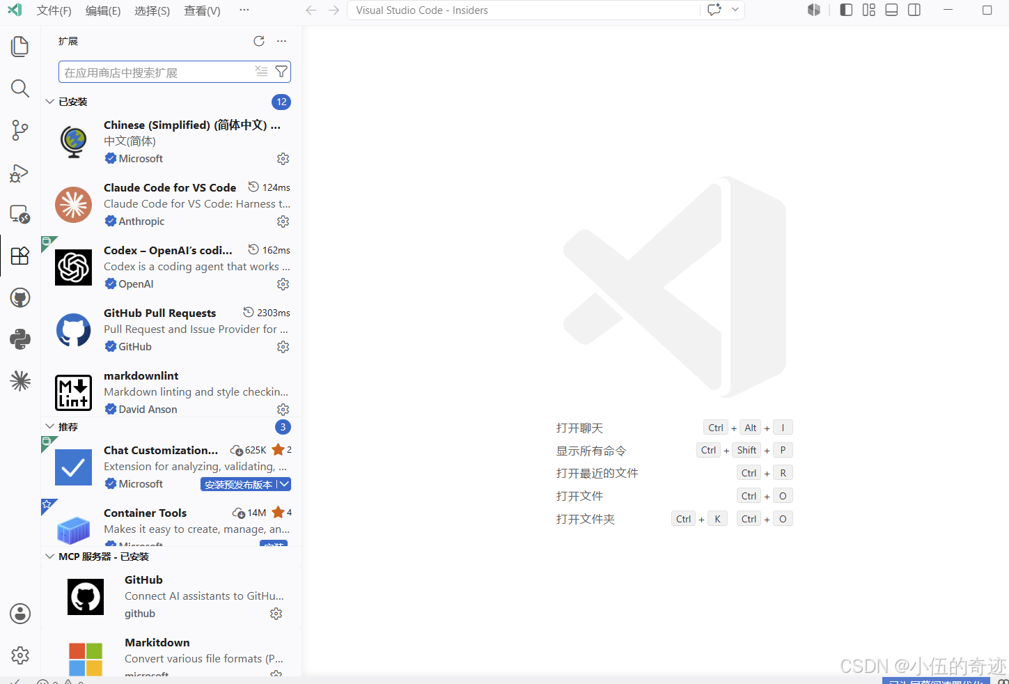Open the Accounts menu icon

coord(20,614)
